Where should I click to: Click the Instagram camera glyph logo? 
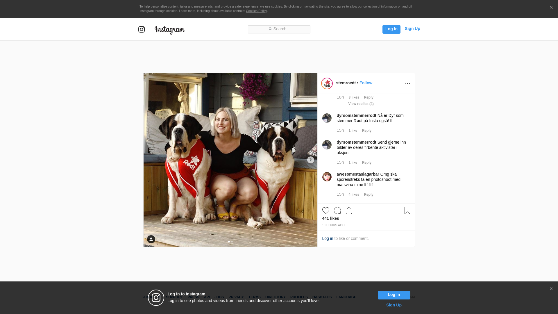click(x=142, y=29)
